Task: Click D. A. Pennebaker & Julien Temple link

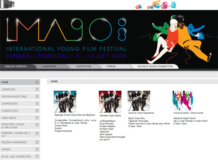Action: 71,123
